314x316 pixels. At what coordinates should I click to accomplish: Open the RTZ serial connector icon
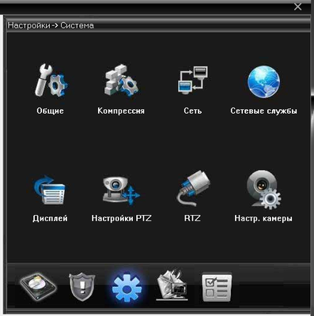tap(193, 189)
